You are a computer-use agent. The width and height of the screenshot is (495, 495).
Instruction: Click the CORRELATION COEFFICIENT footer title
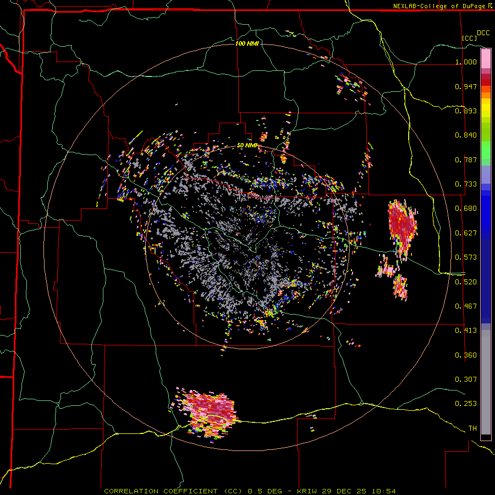tap(173, 491)
